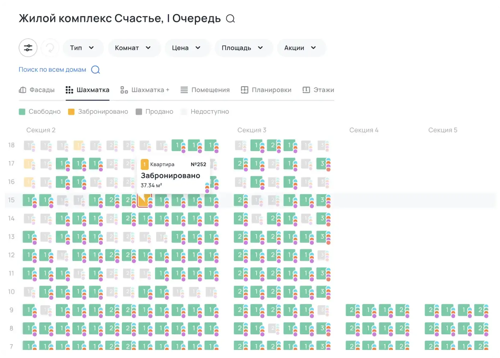Click the Фасады building icon
This screenshot has height=358, width=500.
23,90
